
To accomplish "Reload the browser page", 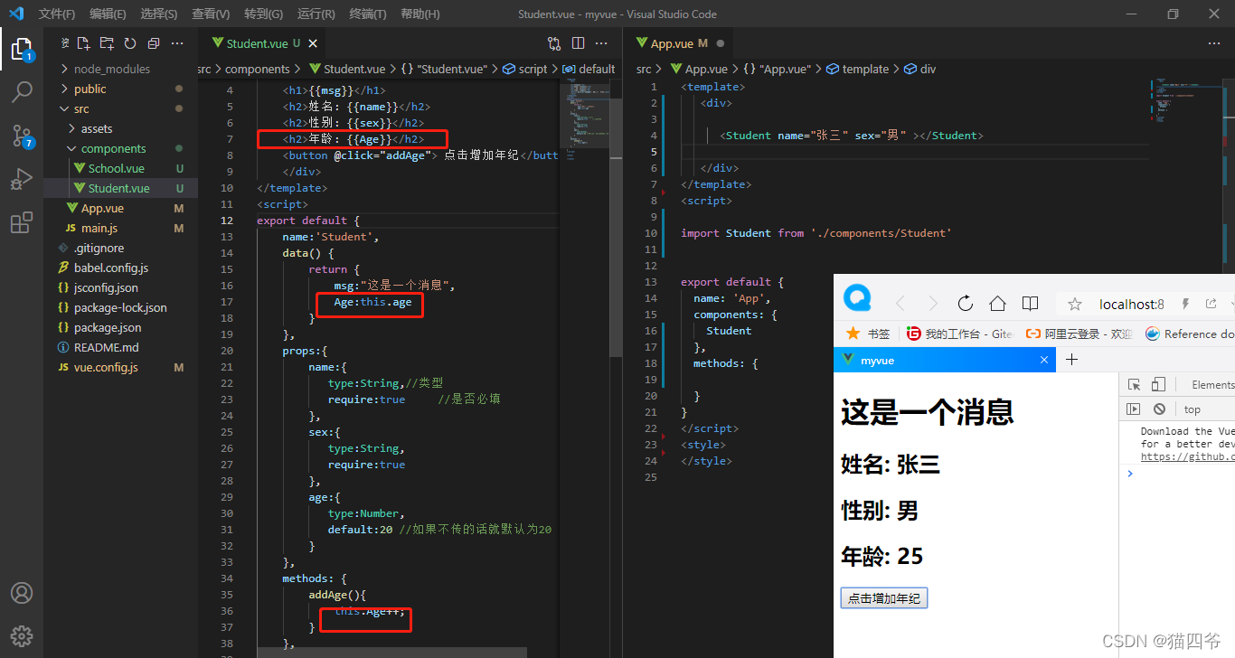I will (x=965, y=304).
